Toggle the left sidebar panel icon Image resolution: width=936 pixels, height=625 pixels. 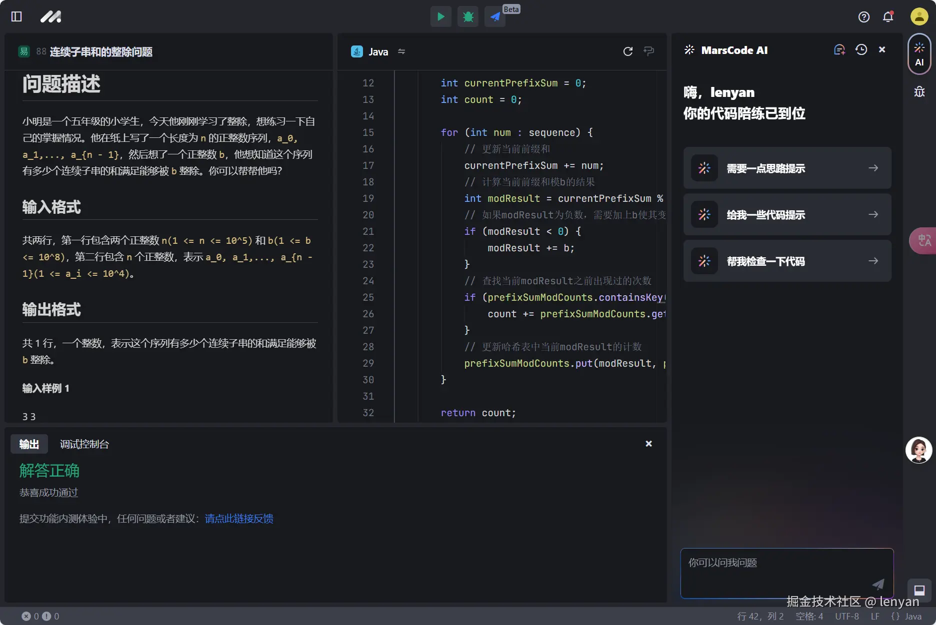pyautogui.click(x=16, y=16)
